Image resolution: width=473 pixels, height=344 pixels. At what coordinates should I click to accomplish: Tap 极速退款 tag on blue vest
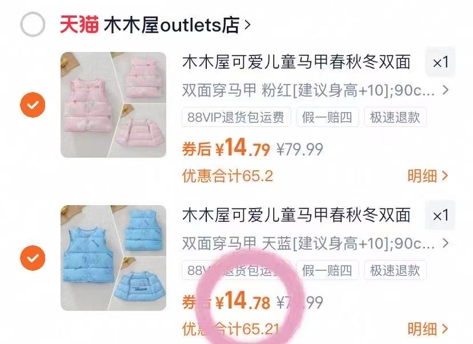coord(395,270)
